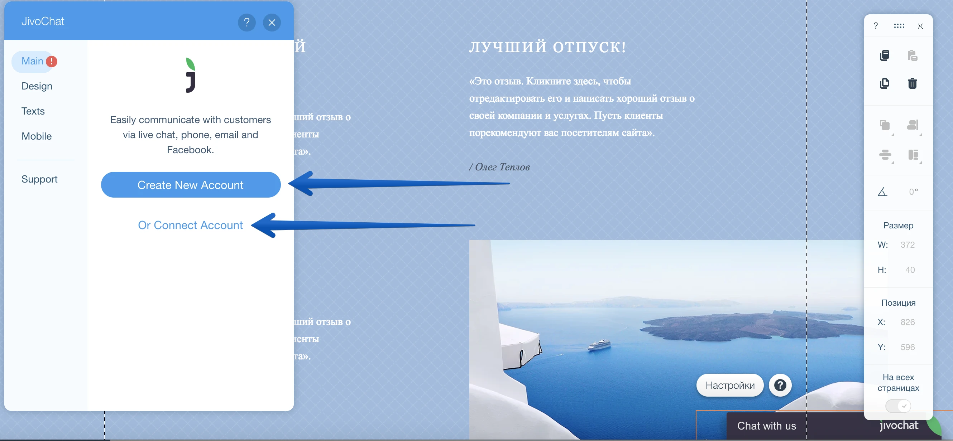Screen dimensions: 953x441
Task: Expand the distribute dropdown
Action: pos(886,155)
